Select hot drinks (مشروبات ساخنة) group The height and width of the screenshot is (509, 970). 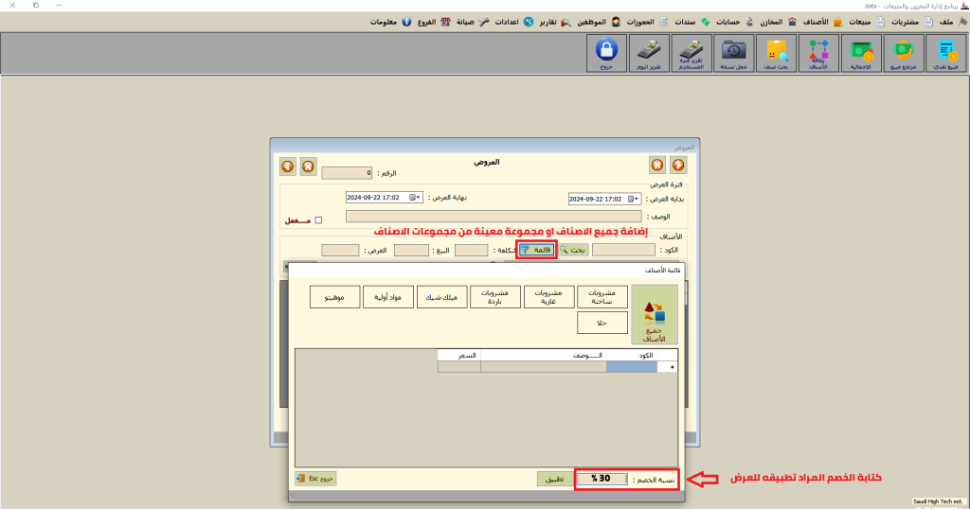pos(602,296)
